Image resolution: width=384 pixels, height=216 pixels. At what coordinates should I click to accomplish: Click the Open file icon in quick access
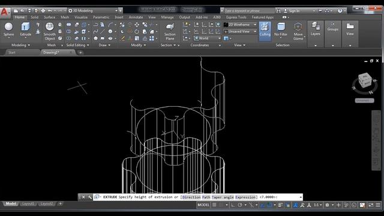point(22,11)
